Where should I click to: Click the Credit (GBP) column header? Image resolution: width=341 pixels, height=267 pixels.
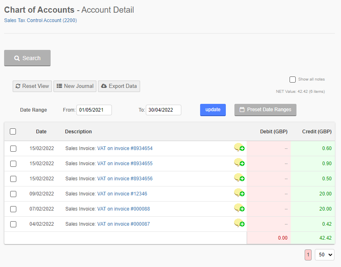(317, 132)
